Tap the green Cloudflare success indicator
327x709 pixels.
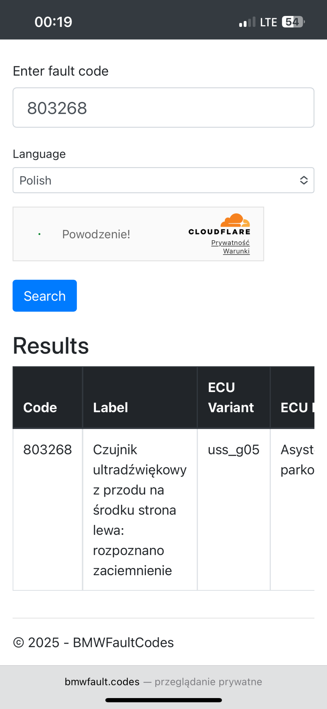click(40, 234)
